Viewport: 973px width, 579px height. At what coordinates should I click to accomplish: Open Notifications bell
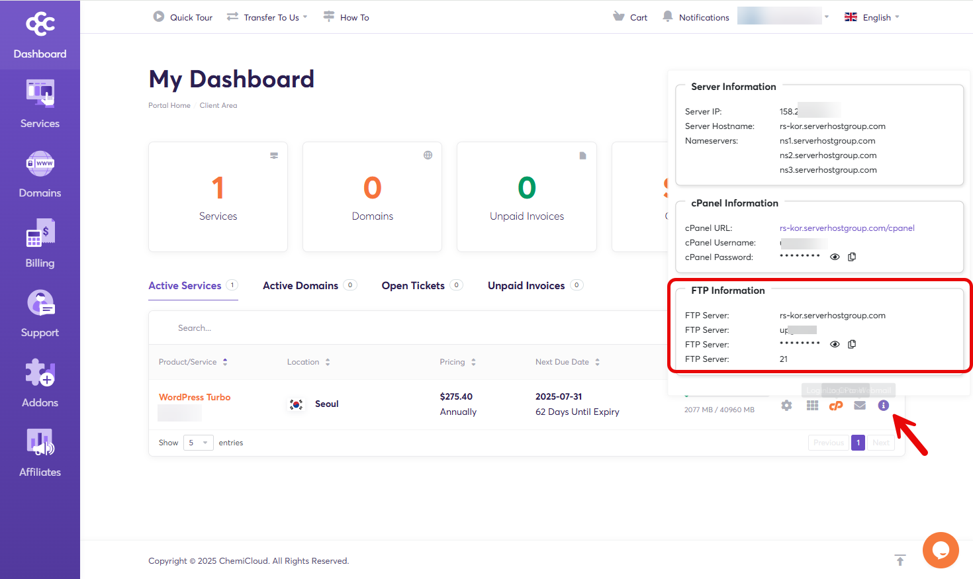pyautogui.click(x=696, y=17)
